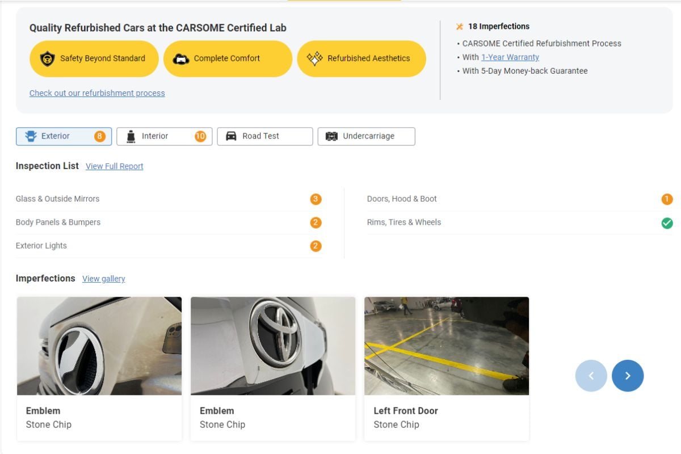The height and width of the screenshot is (454, 681).
Task: Click the green checkmark for Rims, Tires & Wheels
Action: click(666, 222)
